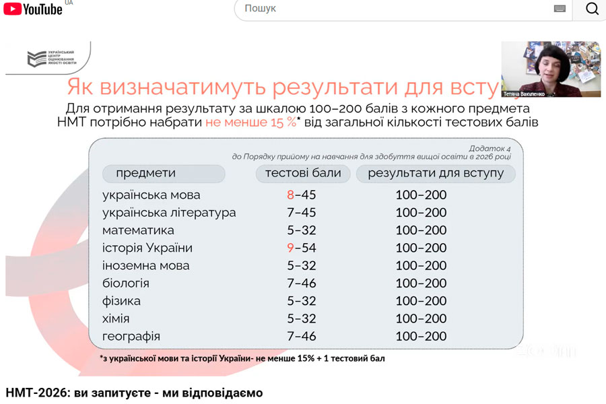The width and height of the screenshot is (606, 404).
Task: Click the magnifier search button
Action: (x=591, y=9)
